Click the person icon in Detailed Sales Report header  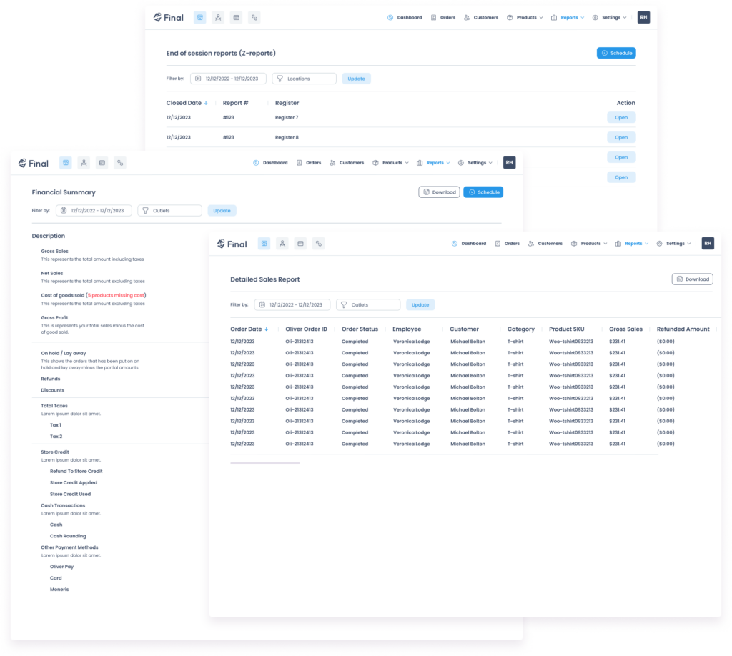(282, 244)
